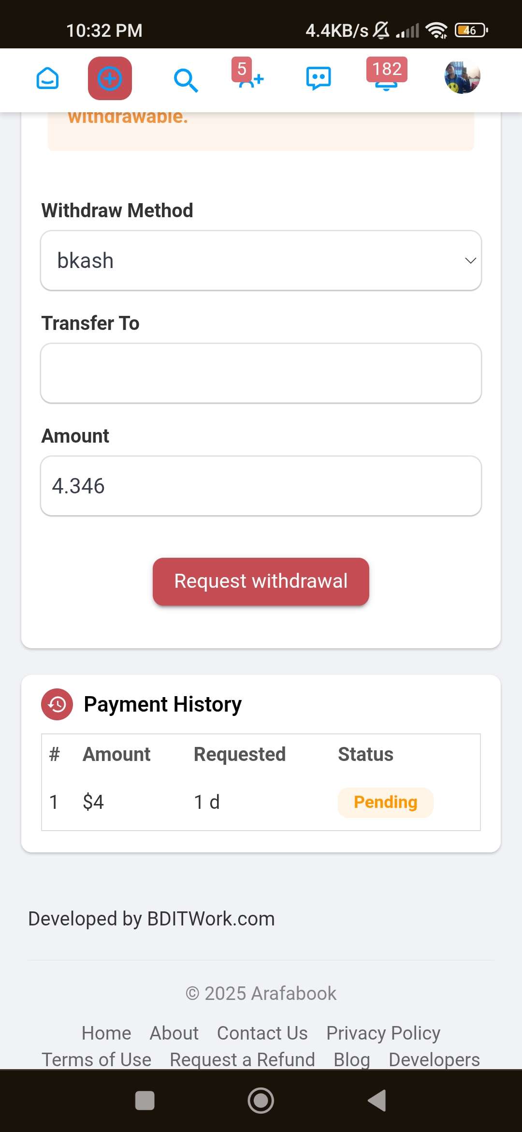
Task: Click the Request withdrawal button
Action: (x=261, y=581)
